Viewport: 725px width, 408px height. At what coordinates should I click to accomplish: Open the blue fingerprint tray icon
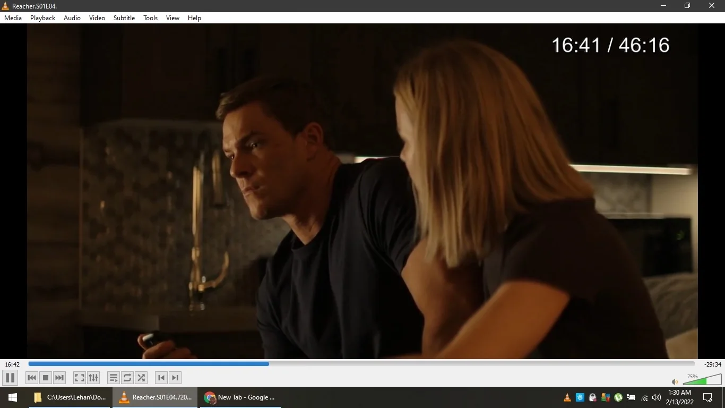click(580, 397)
